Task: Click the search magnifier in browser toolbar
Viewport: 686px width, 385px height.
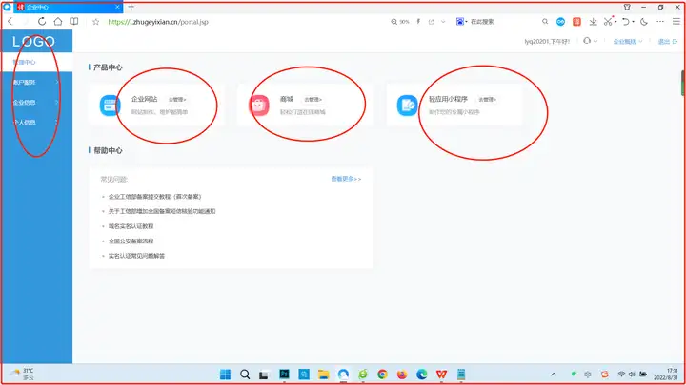Action: click(x=545, y=21)
